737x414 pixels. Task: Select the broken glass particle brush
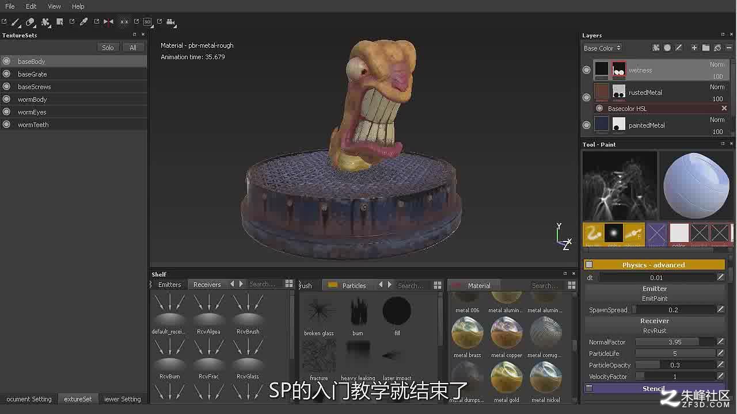coord(319,316)
